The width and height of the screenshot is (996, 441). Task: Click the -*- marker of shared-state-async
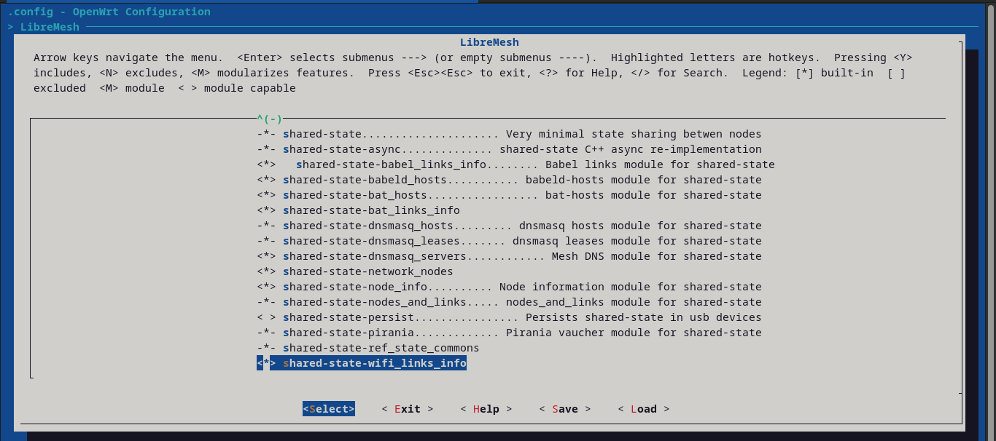tap(266, 149)
